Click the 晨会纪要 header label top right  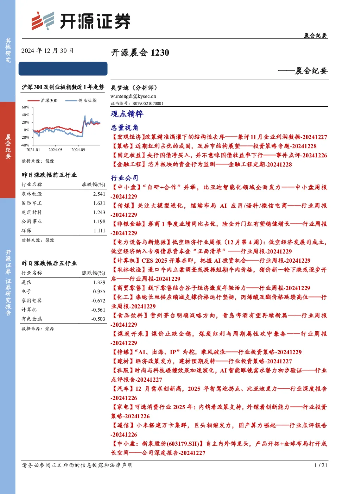316,36
